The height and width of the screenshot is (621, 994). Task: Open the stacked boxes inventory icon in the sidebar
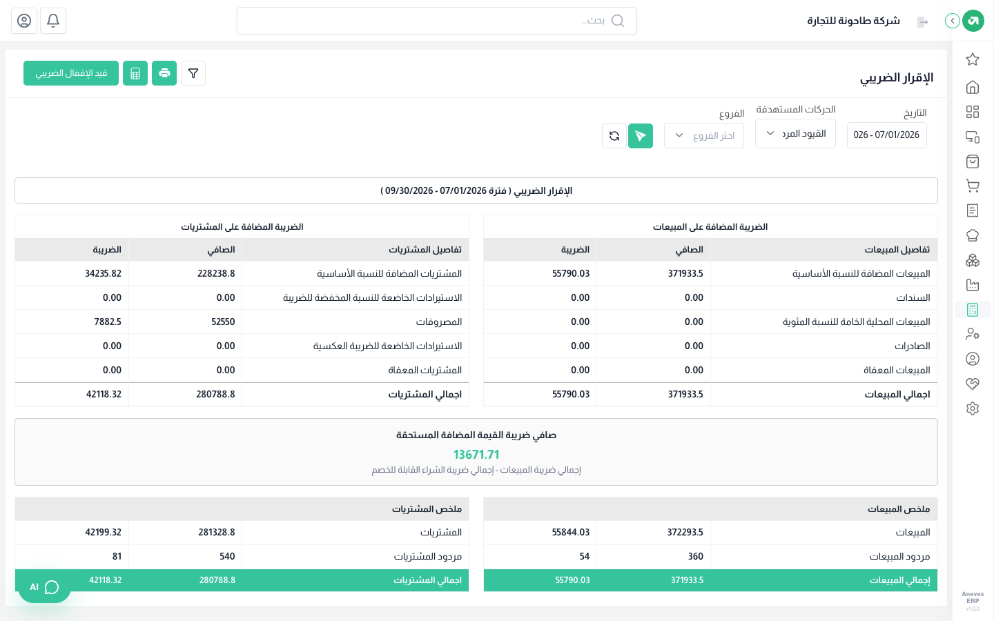coord(973,260)
